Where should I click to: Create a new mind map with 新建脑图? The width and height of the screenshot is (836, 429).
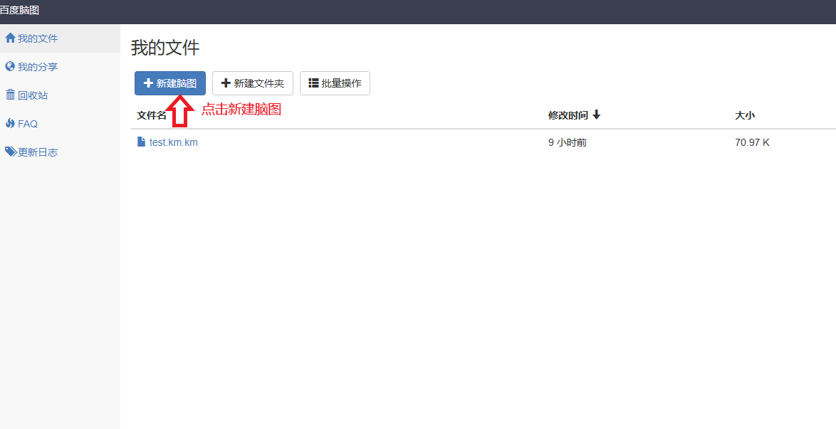[x=170, y=83]
